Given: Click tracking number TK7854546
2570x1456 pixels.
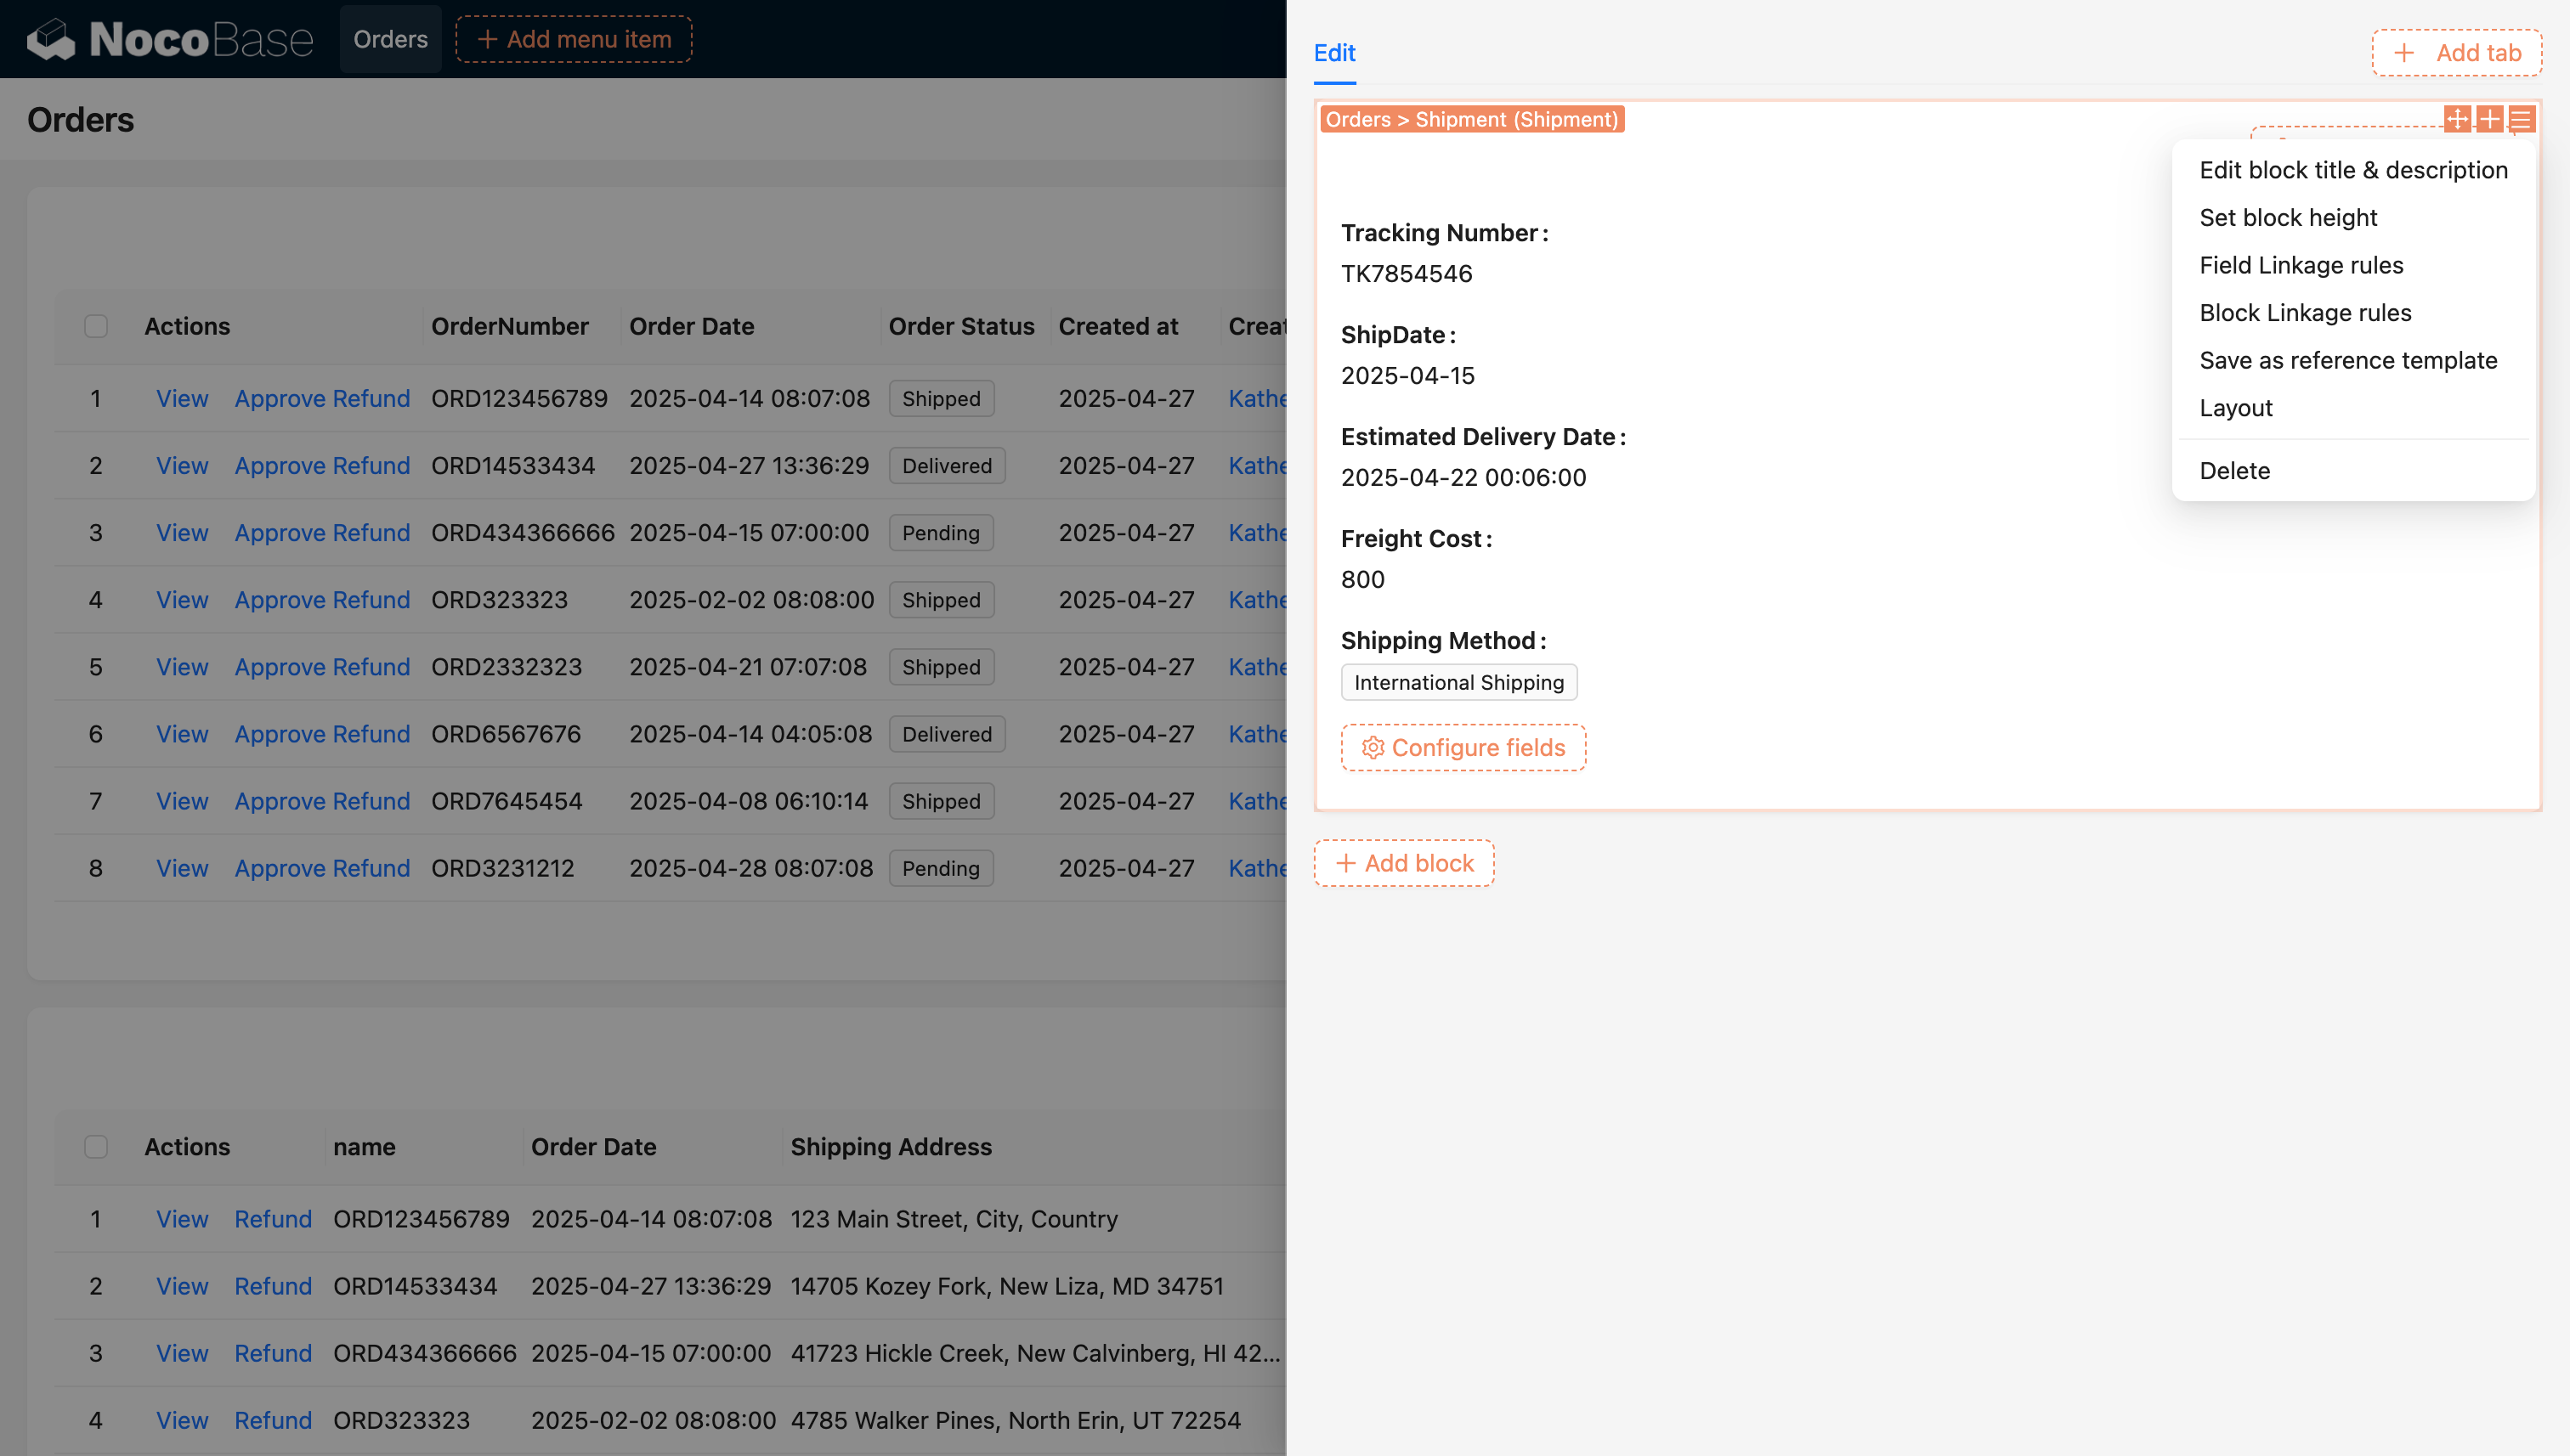Looking at the screenshot, I should [x=1407, y=273].
